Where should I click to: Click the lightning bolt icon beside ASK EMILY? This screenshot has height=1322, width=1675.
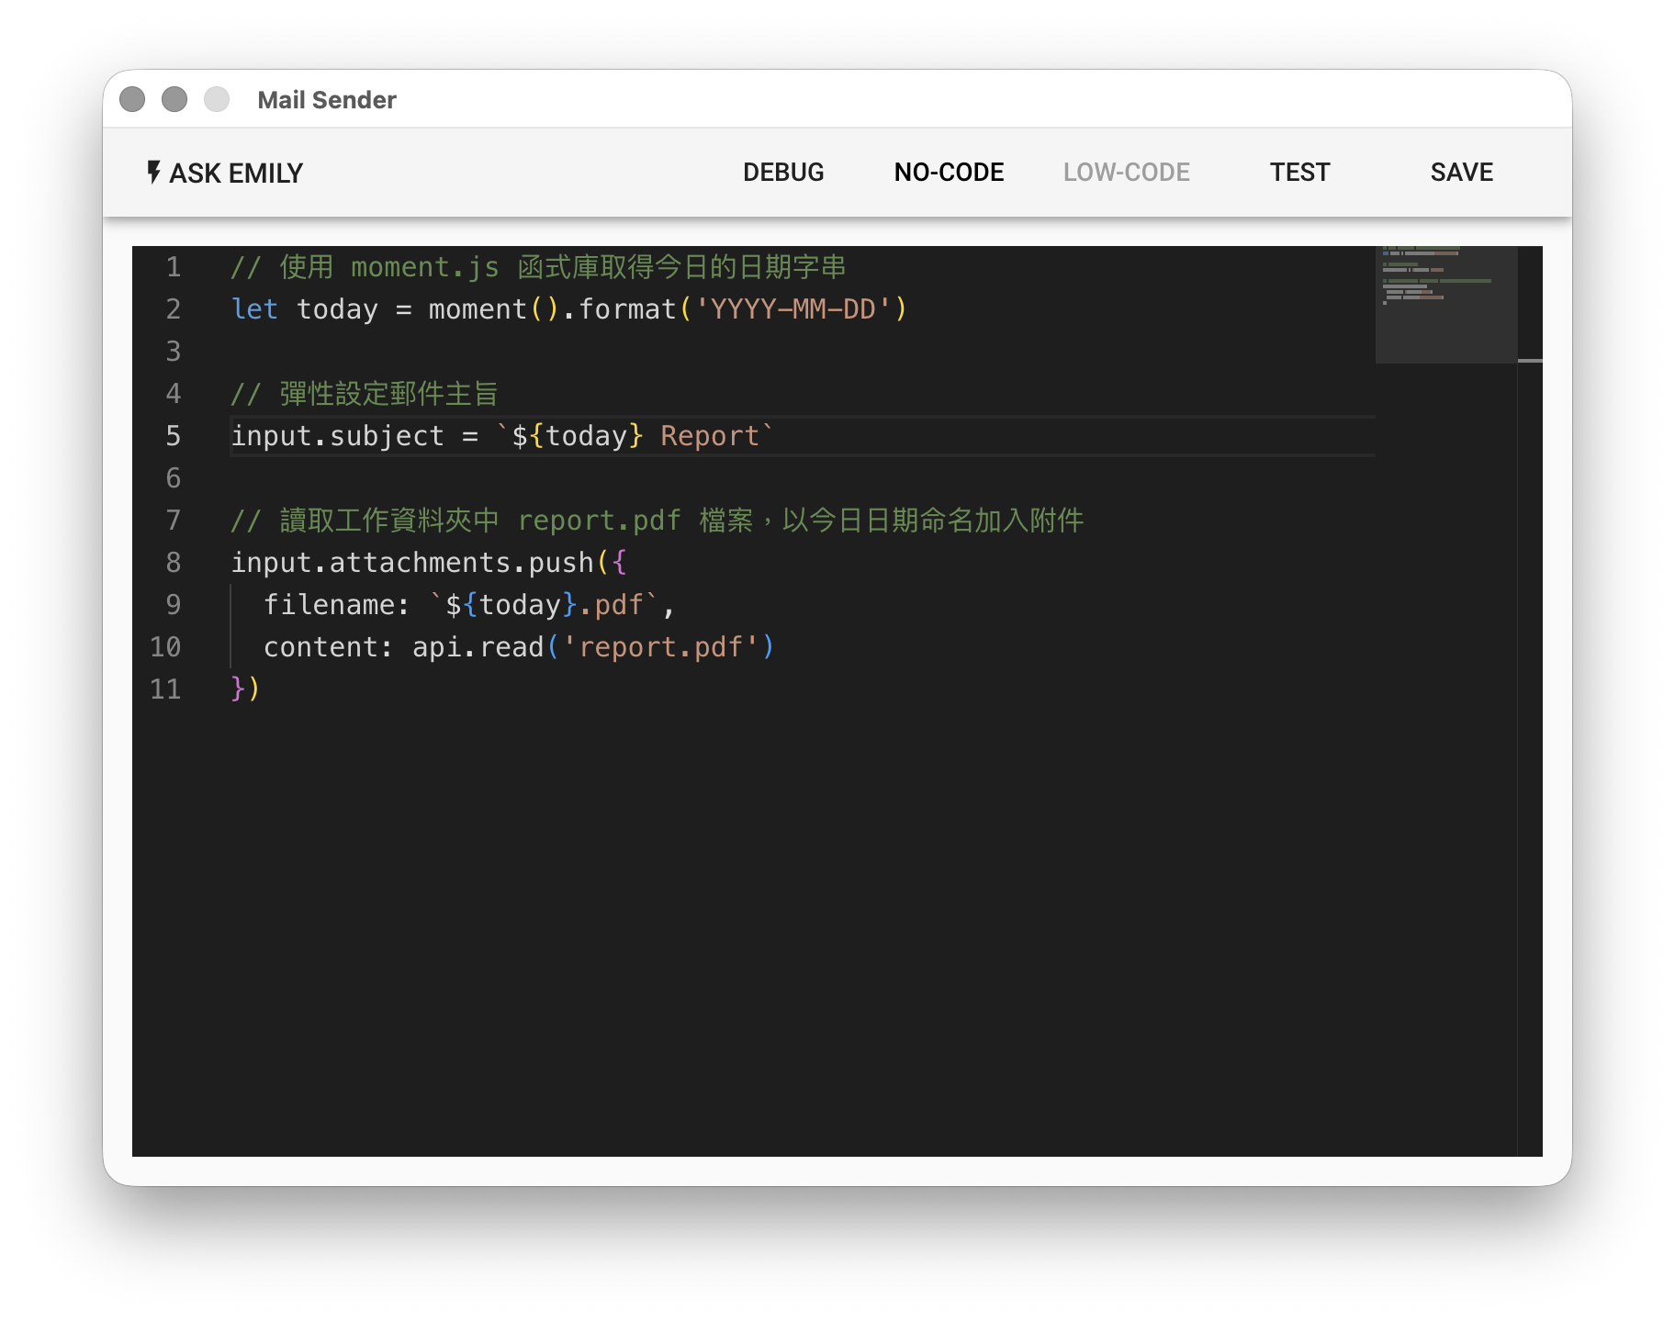(x=153, y=173)
